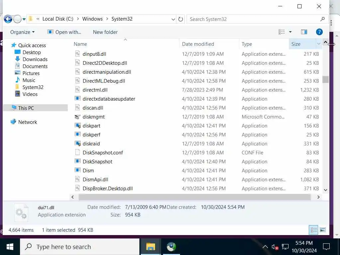Click Local Disk (C:) in address bar
This screenshot has width=340, height=255.
coord(58,19)
